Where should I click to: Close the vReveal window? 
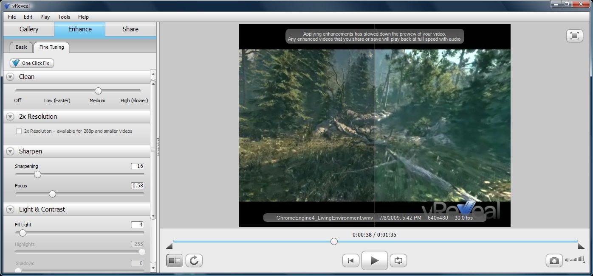pyautogui.click(x=581, y=4)
